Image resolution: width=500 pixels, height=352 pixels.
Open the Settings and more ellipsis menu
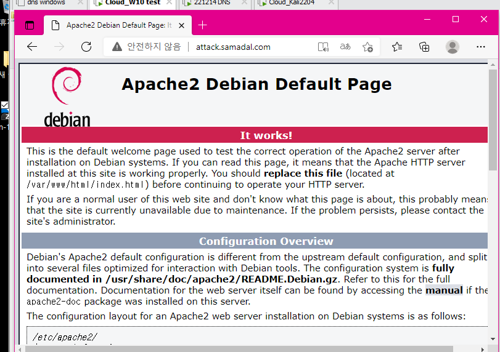[480, 47]
